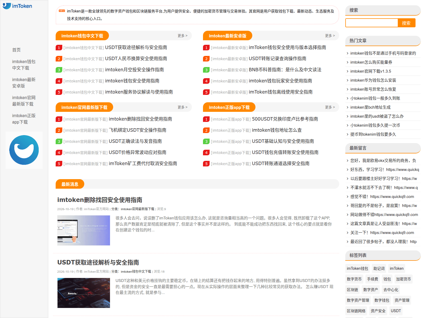Open imtoken钱包中文下载 in the sidebar
The height and width of the screenshot is (318, 424).
click(x=24, y=65)
